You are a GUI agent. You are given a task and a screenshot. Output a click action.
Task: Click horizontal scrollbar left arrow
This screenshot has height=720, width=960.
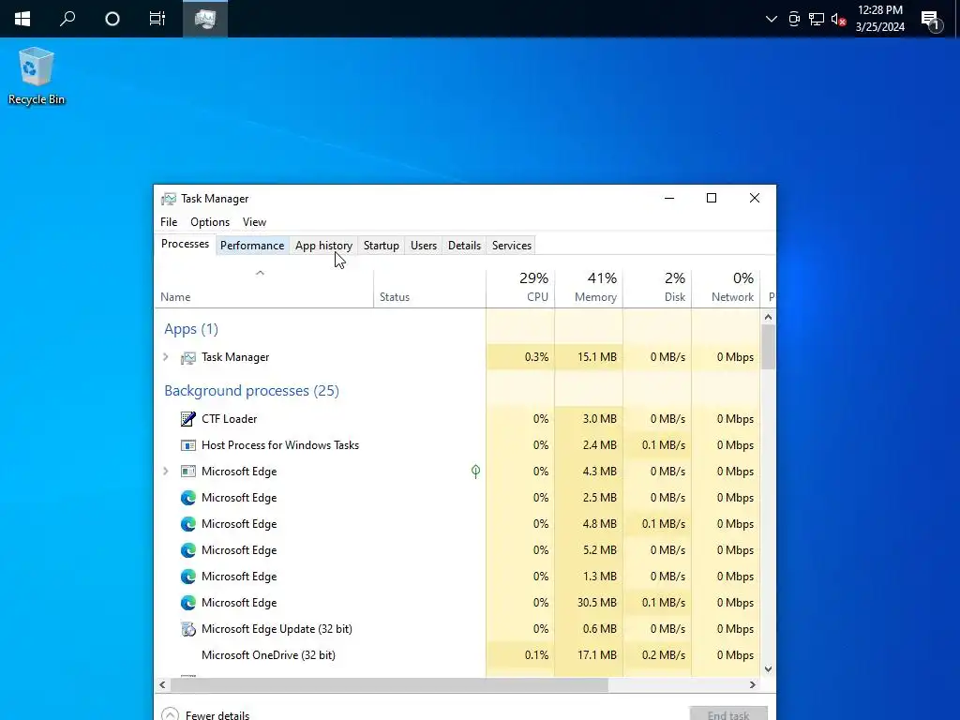click(162, 684)
